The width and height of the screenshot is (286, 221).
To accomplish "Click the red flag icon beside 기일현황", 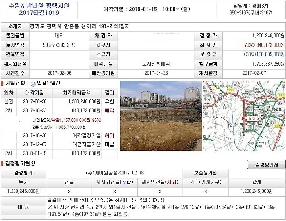I will coord(2,84).
